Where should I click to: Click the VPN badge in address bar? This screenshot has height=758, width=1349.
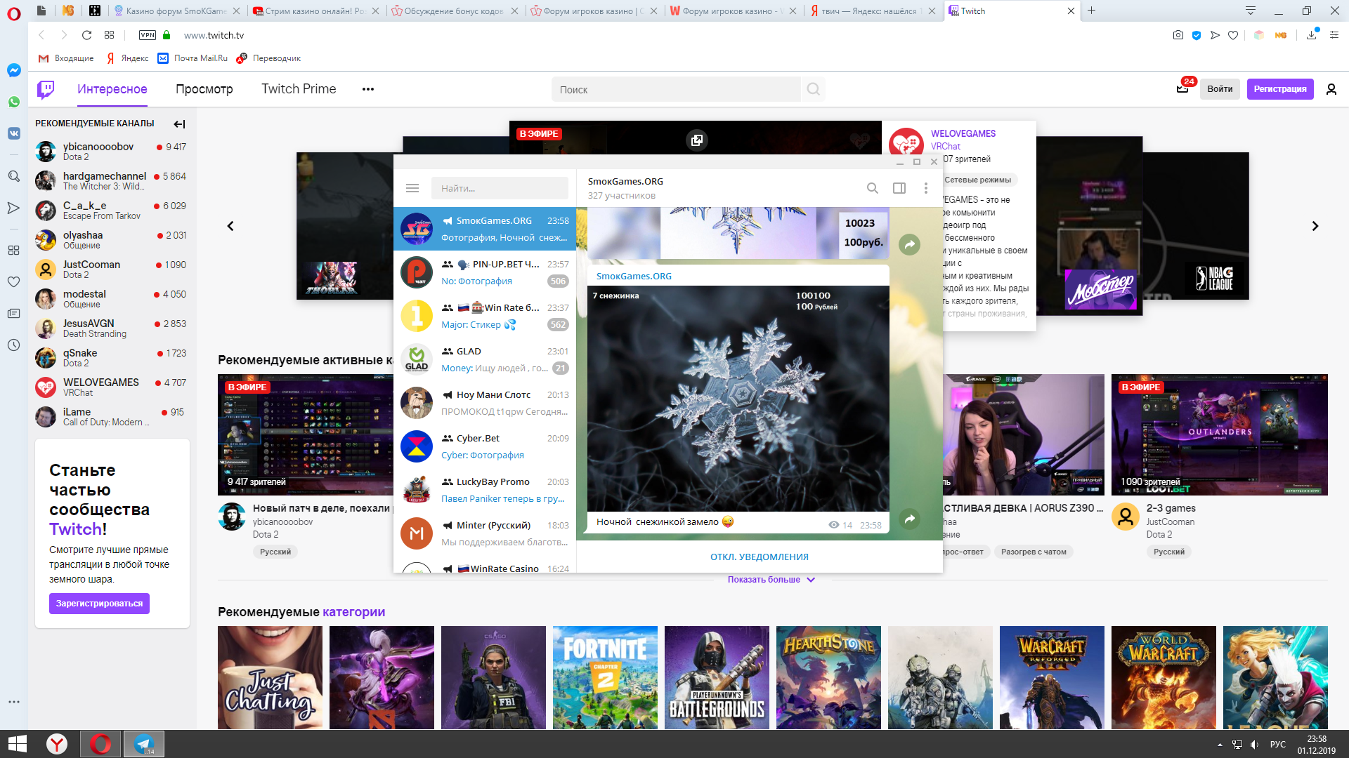click(x=148, y=35)
